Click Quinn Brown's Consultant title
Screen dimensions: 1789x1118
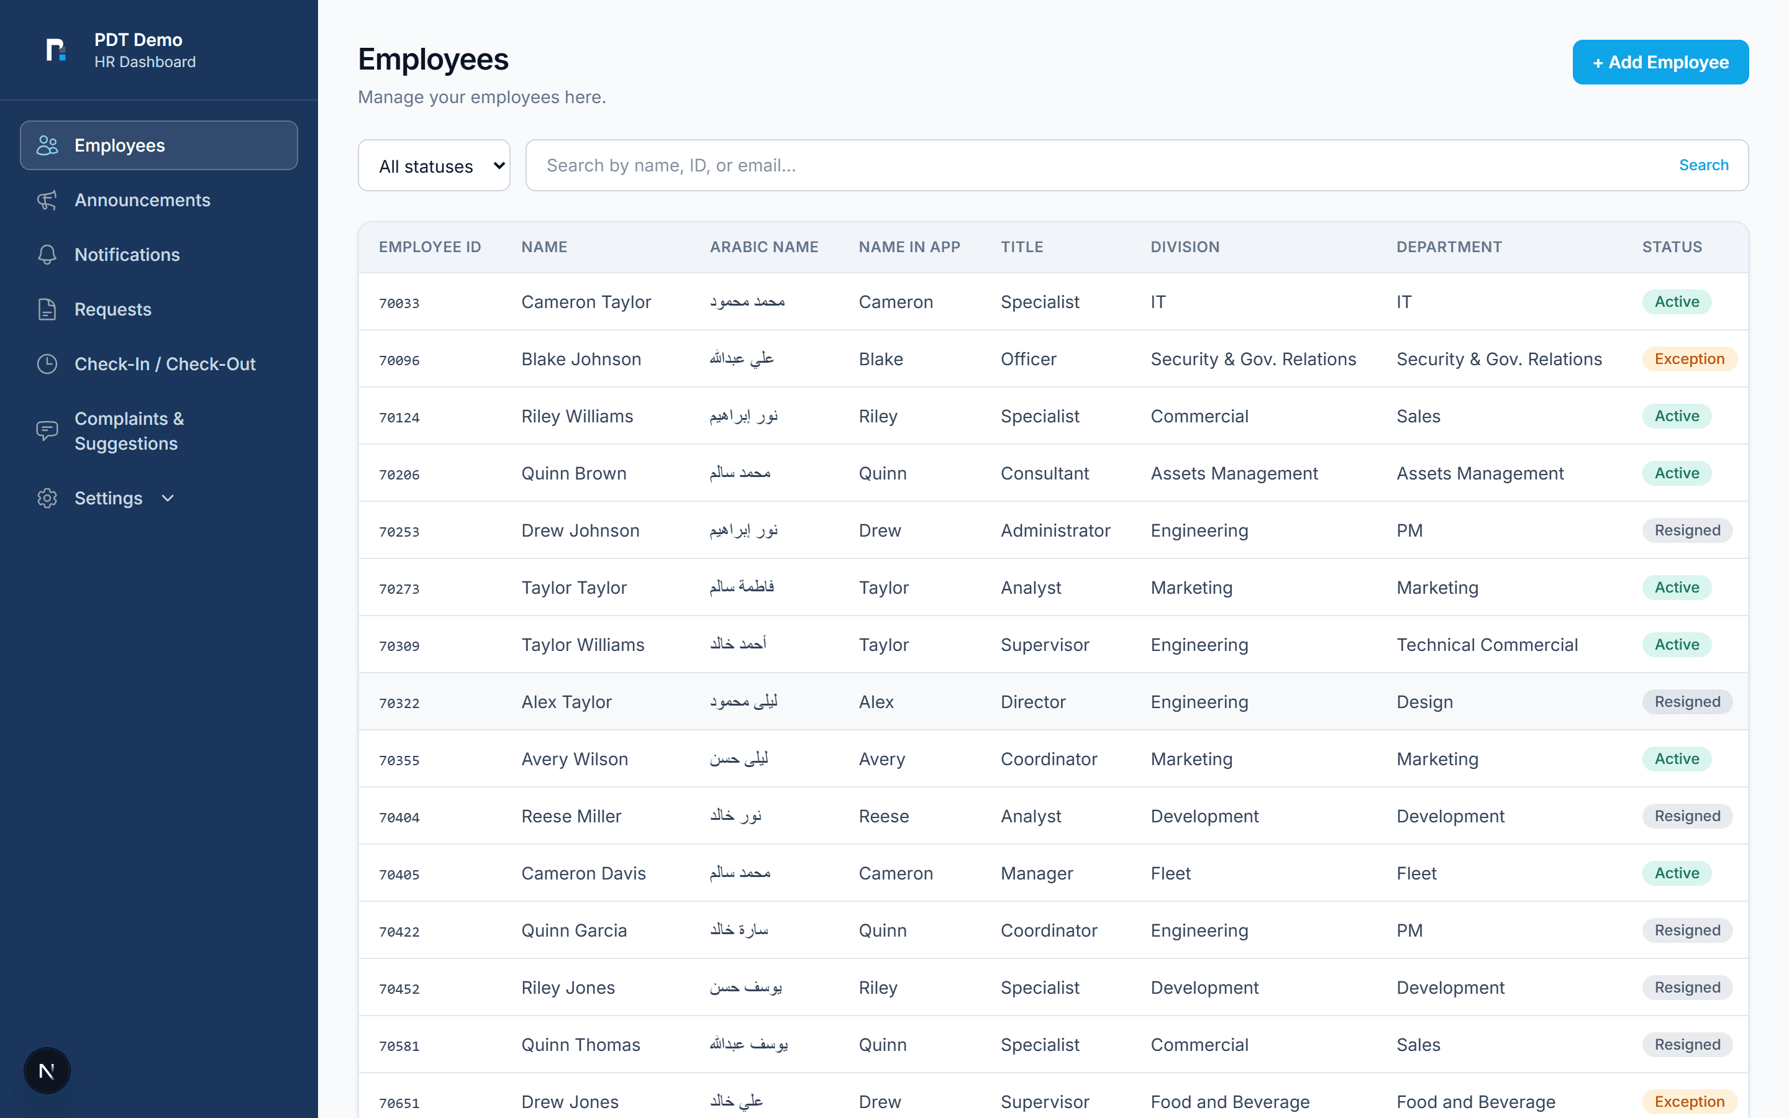tap(1045, 473)
